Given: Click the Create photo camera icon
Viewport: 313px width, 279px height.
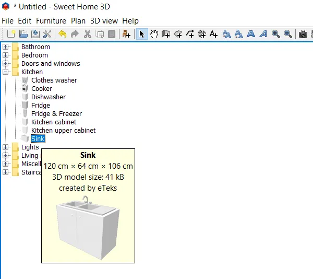Looking at the screenshot, I should (303, 34).
